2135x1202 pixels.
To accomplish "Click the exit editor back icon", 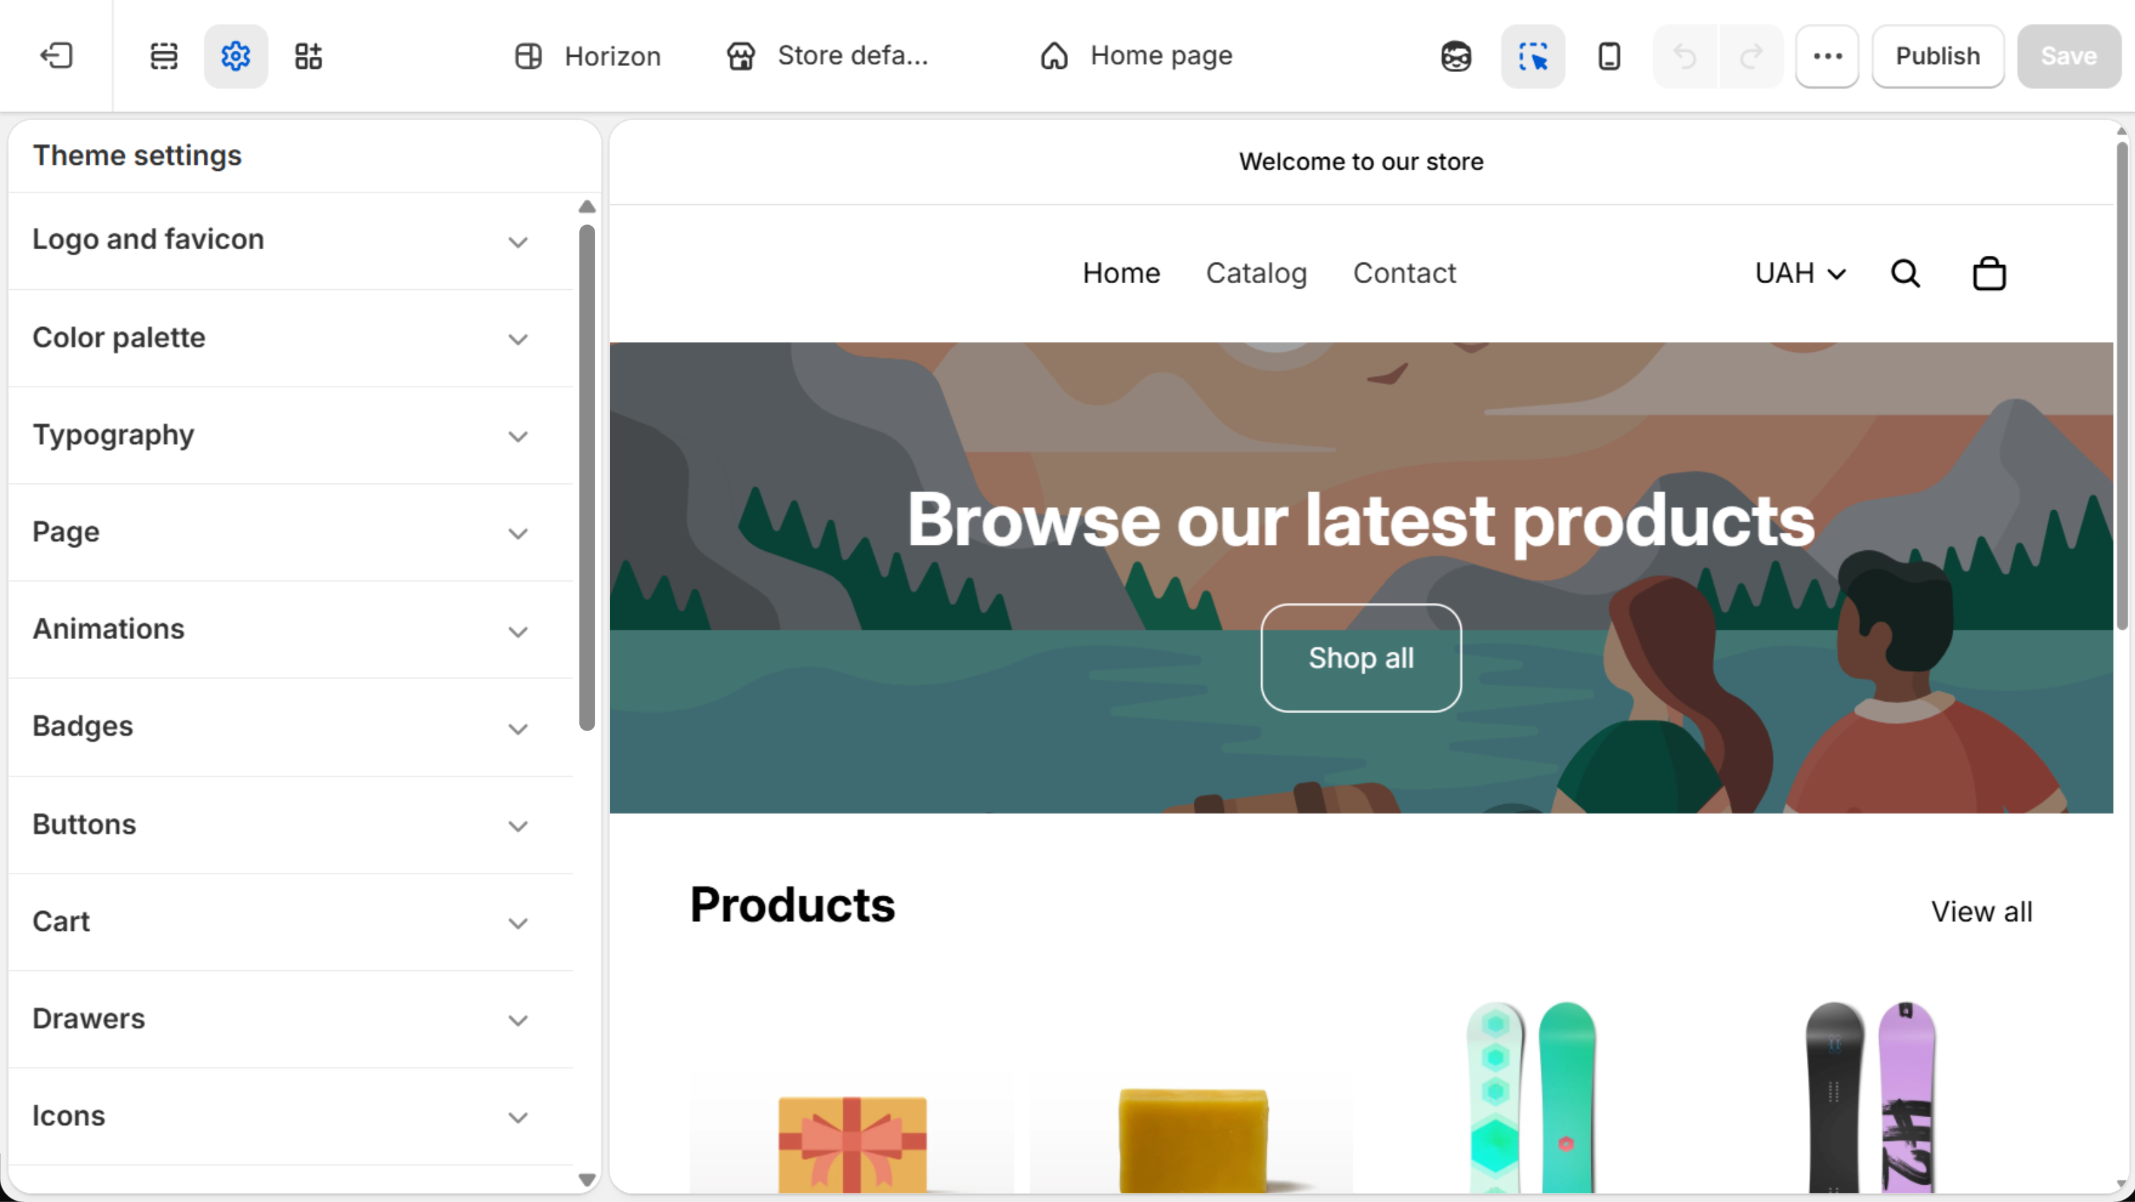I will (56, 56).
